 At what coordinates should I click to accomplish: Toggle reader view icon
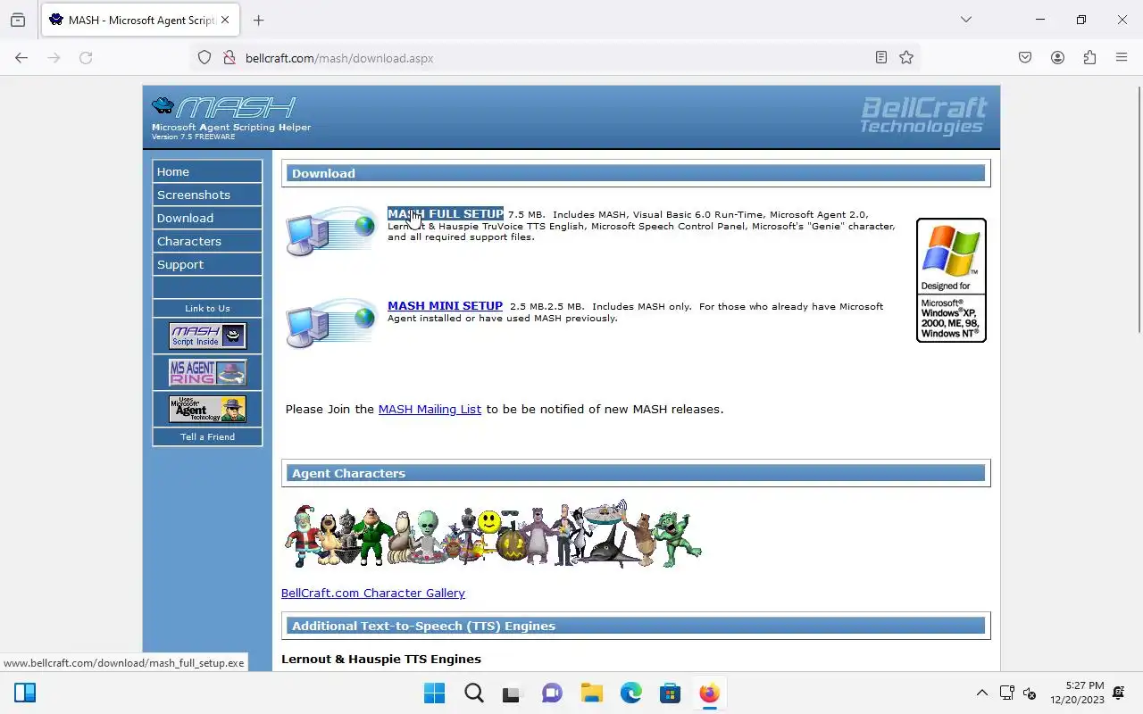point(880,58)
